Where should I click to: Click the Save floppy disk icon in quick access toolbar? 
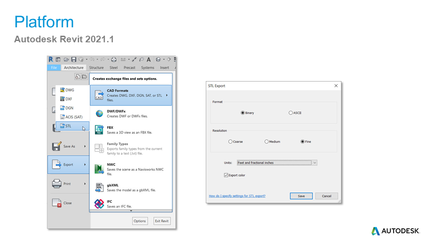coord(74,59)
